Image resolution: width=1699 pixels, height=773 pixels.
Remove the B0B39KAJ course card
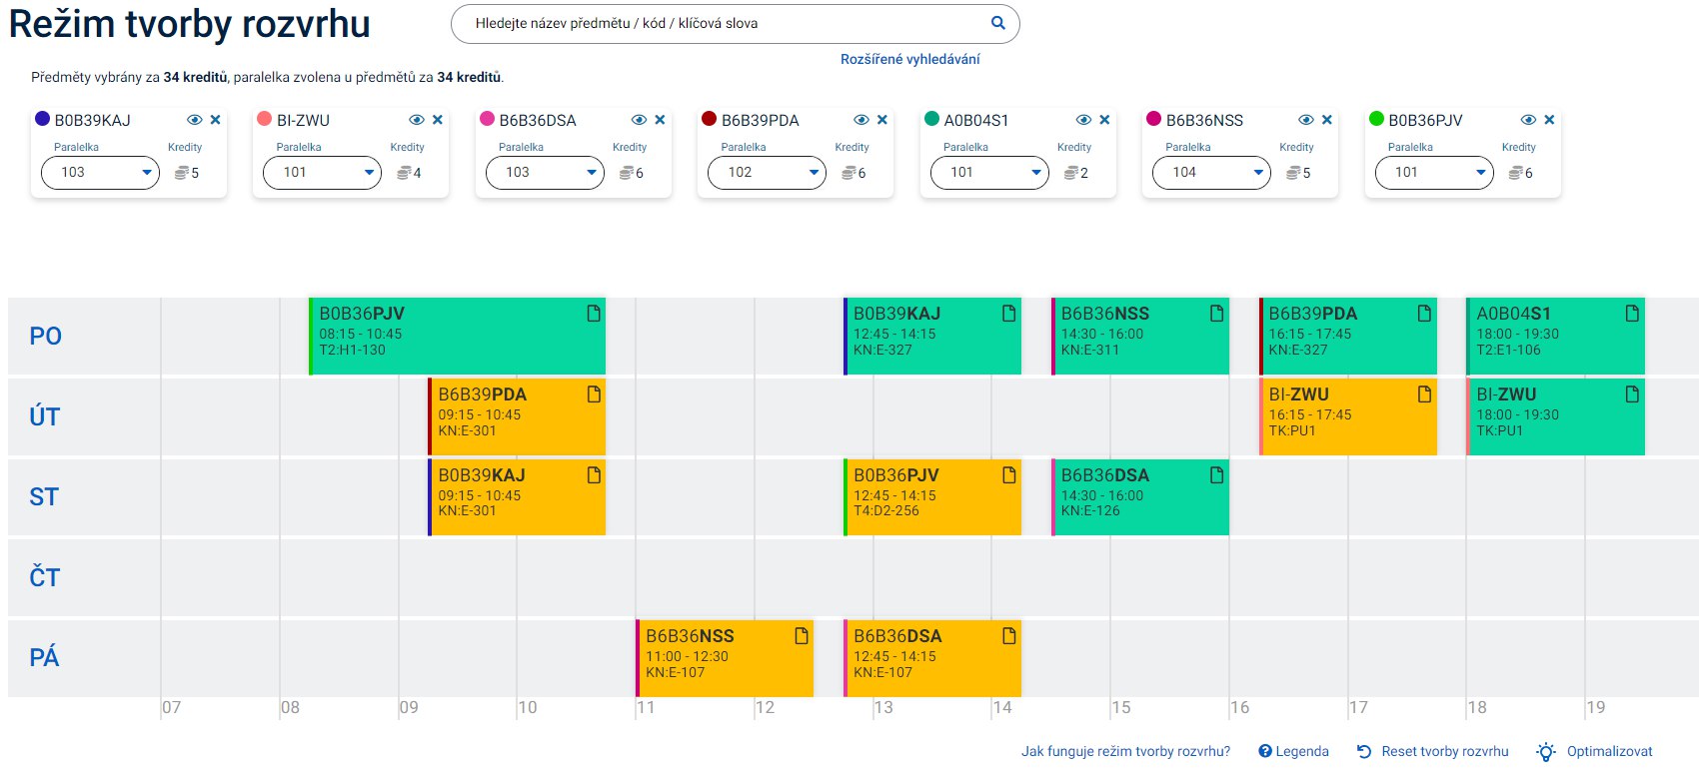215,120
